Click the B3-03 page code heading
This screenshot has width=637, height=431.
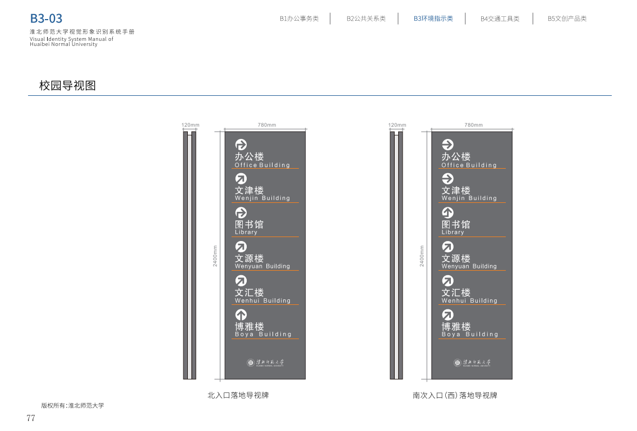(47, 18)
